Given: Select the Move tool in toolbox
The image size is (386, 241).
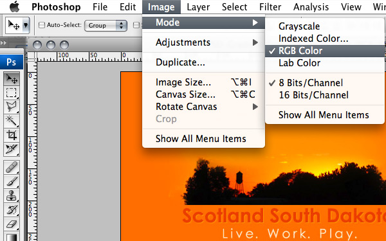Looking at the screenshot, I should click(12, 79).
